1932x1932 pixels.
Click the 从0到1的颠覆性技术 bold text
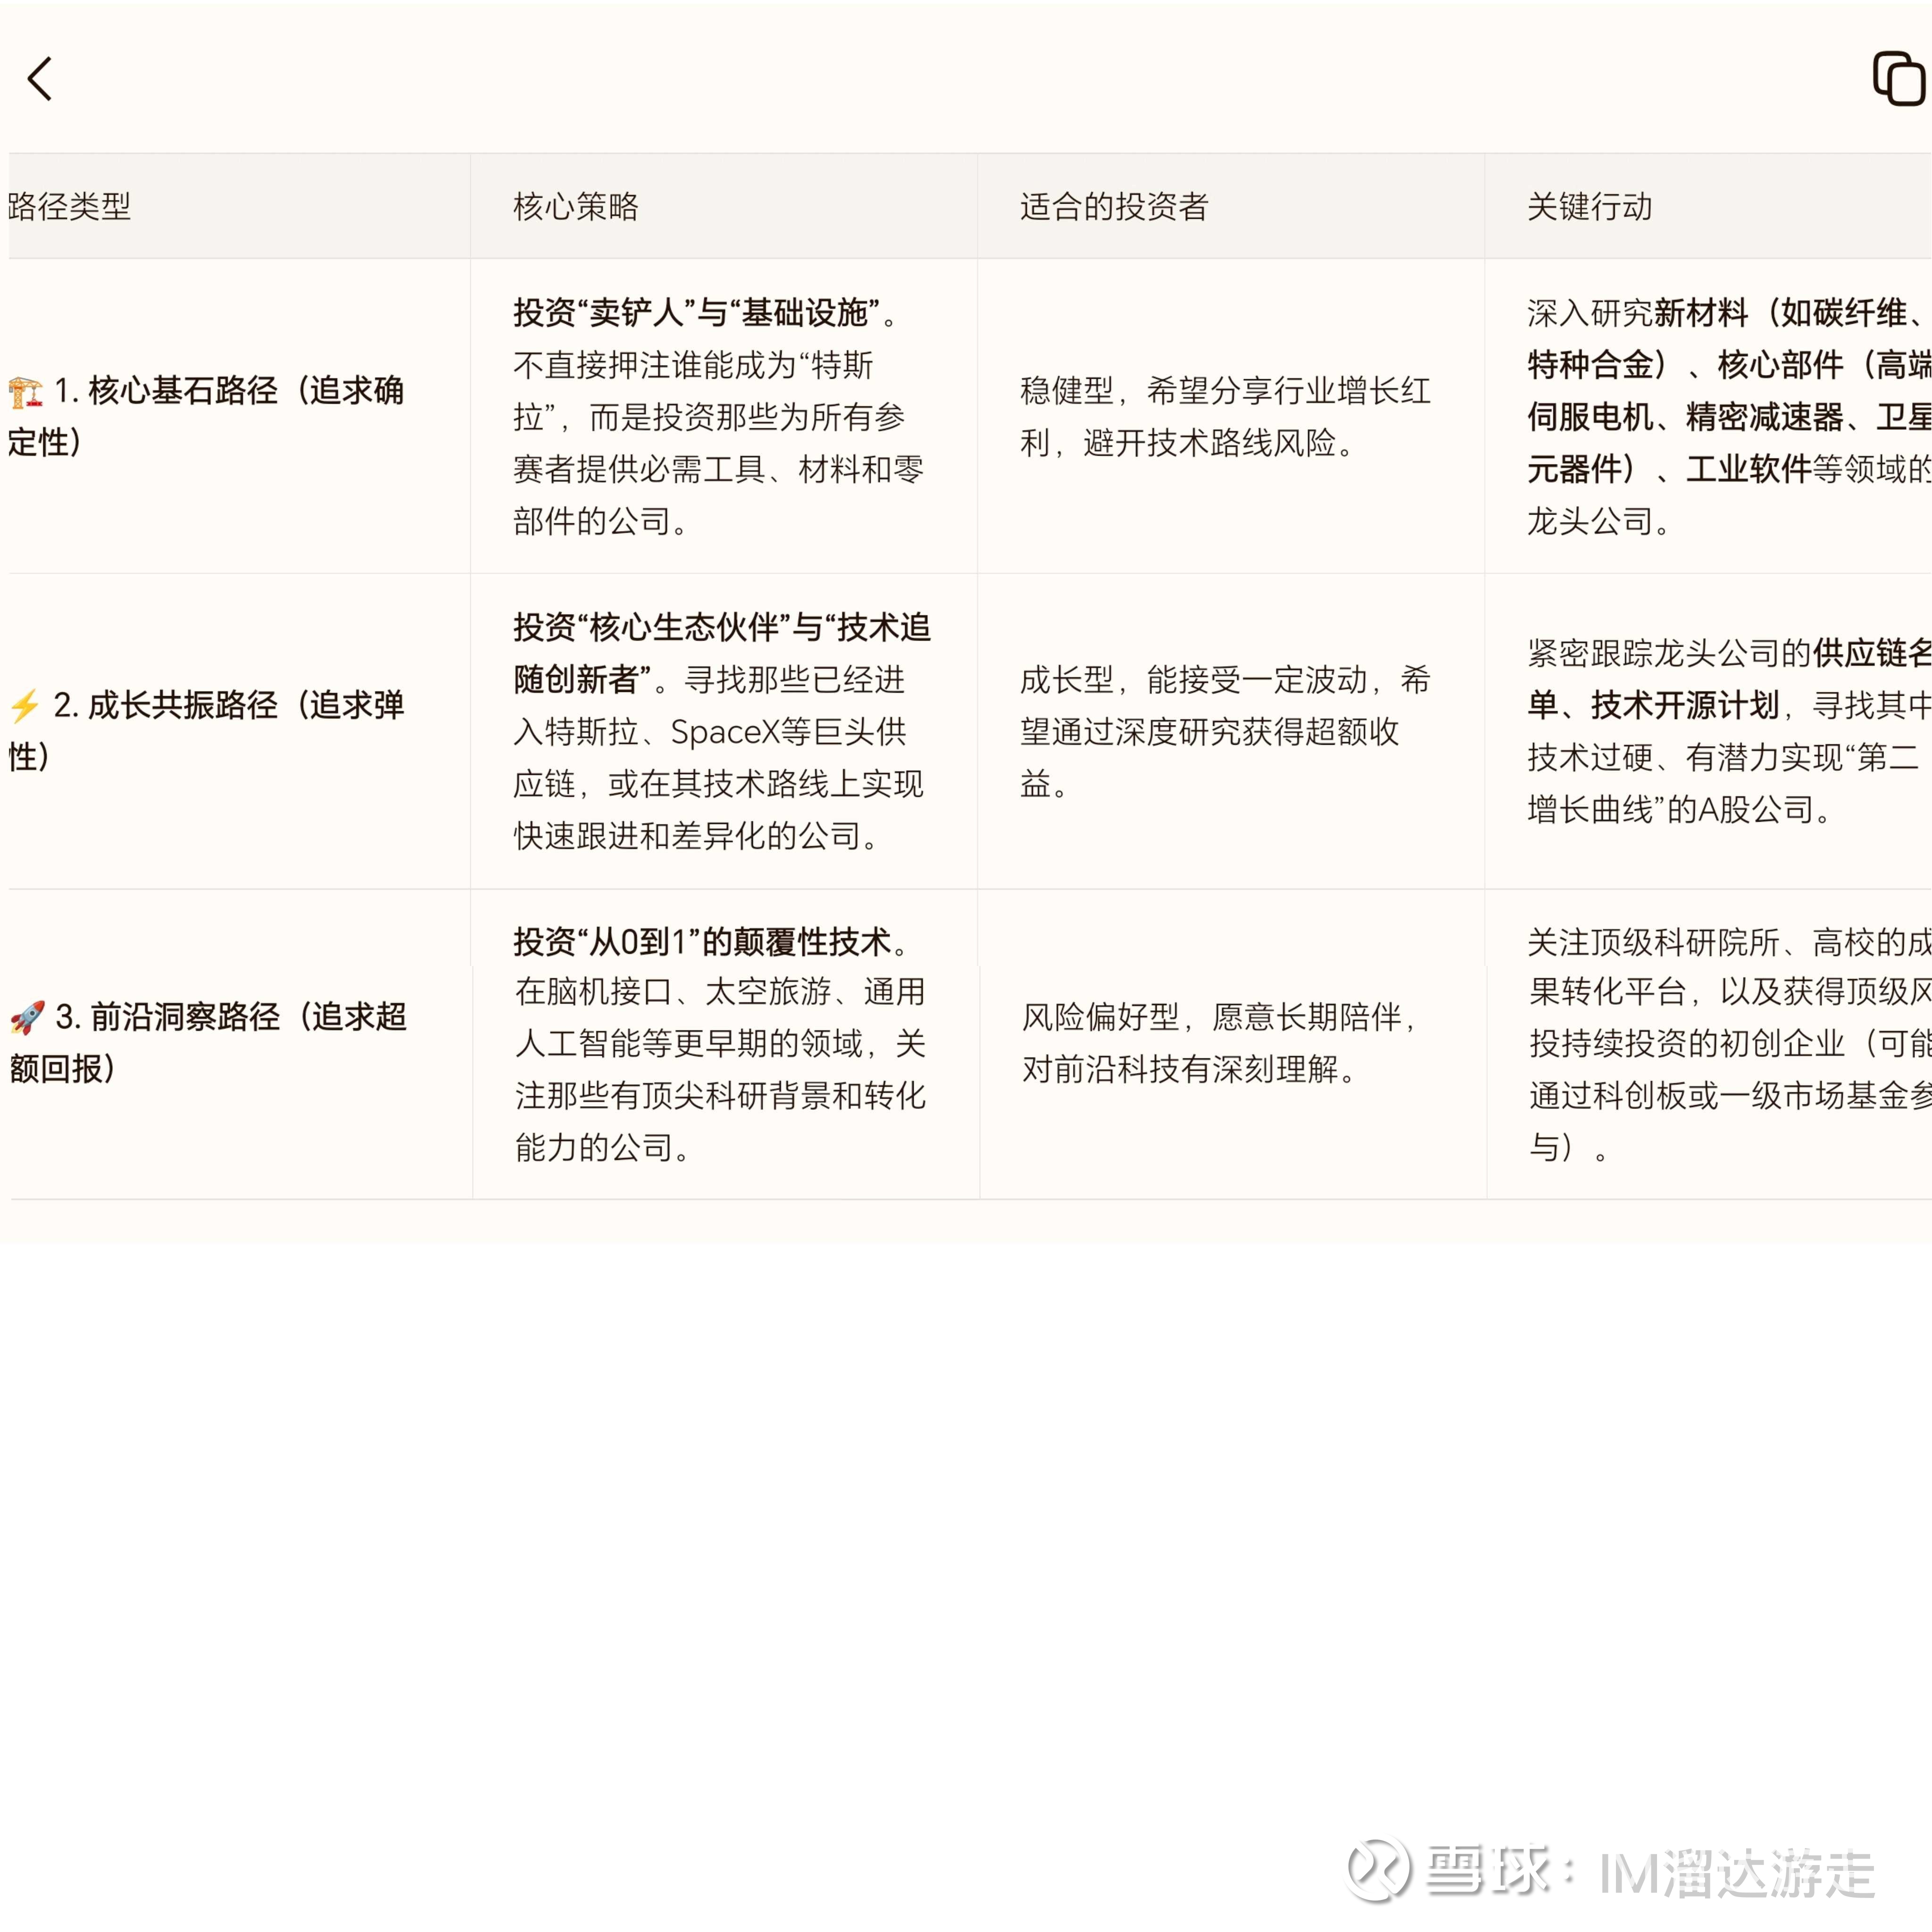coord(702,941)
